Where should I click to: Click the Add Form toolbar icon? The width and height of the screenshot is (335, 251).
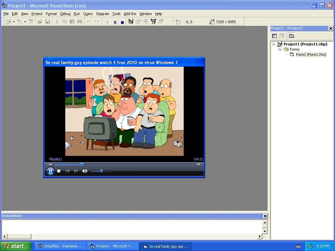pyautogui.click(x=20, y=22)
